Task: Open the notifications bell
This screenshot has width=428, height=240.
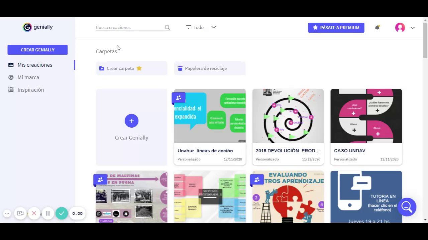Action: pos(377,28)
